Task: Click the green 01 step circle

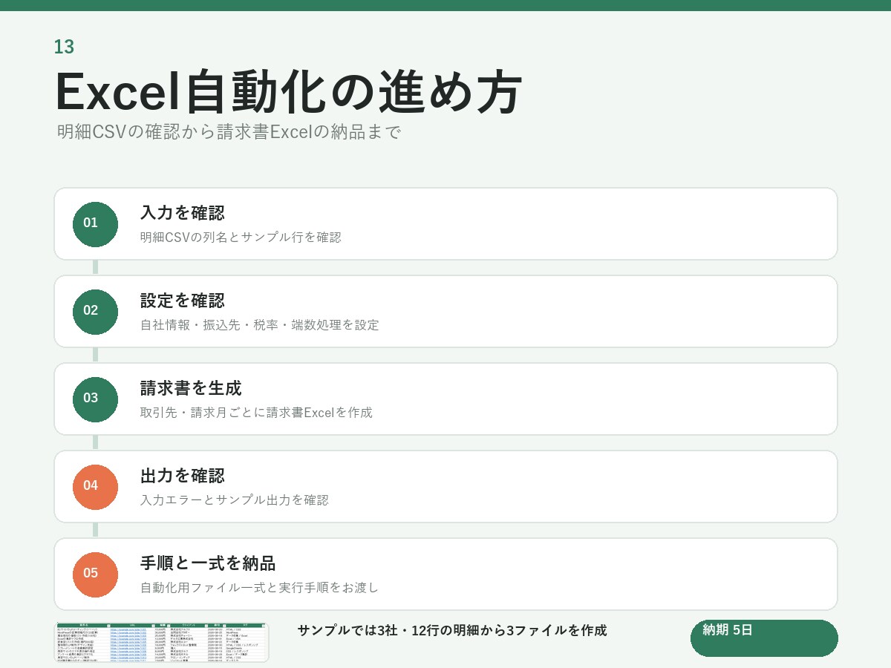Action: tap(95, 224)
